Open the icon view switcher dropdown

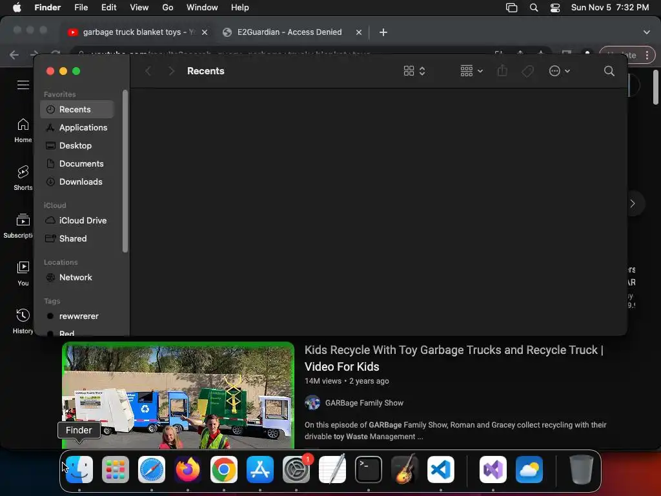click(x=414, y=71)
